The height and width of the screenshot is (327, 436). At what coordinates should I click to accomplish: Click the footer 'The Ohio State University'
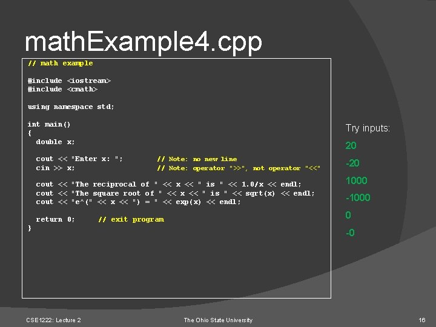click(x=218, y=320)
